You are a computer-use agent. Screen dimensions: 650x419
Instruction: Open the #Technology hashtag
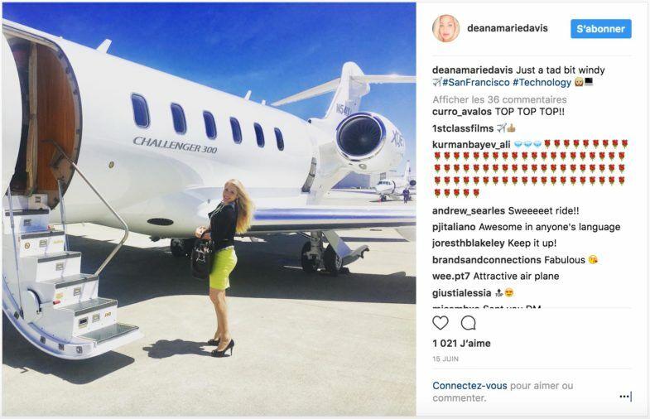point(542,83)
